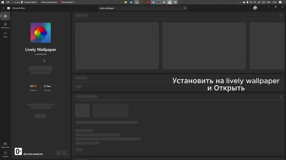Open File Explorer from the taskbar

[126, 2]
